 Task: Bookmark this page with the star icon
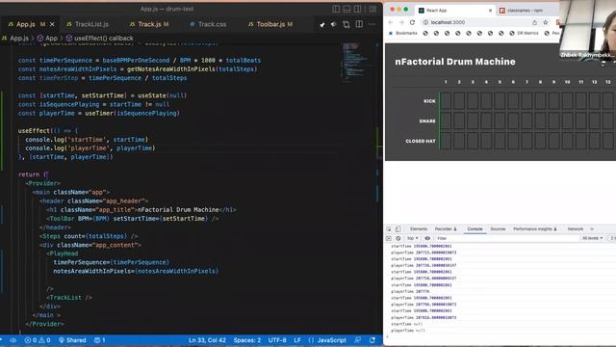[546, 22]
